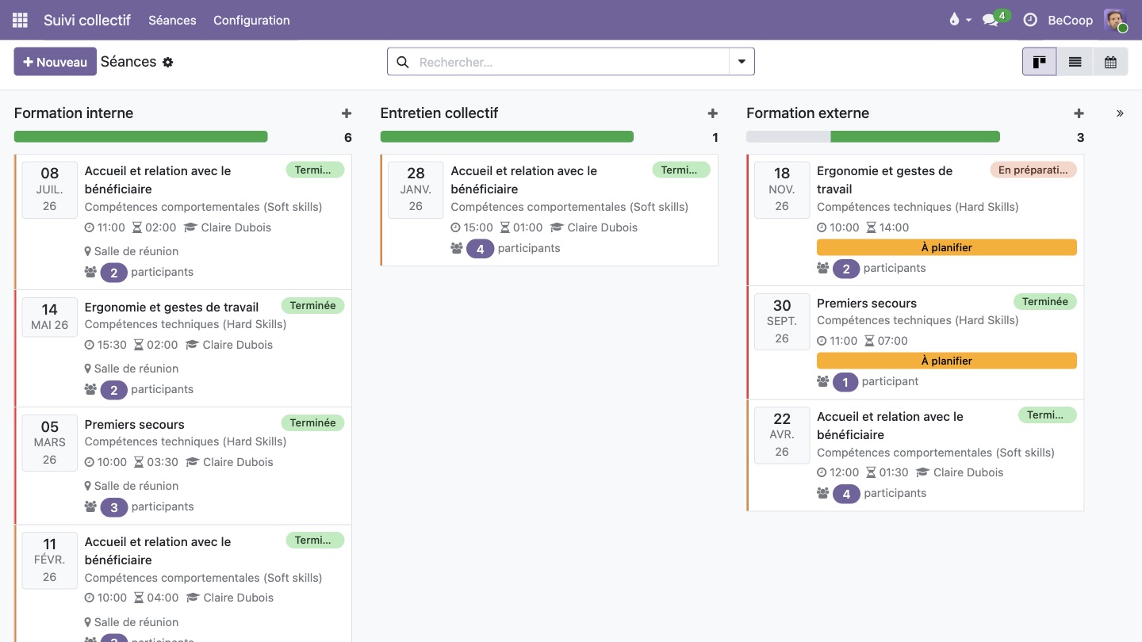Open the user avatar menu
Viewport: 1142px width, 642px height.
pos(1115,20)
